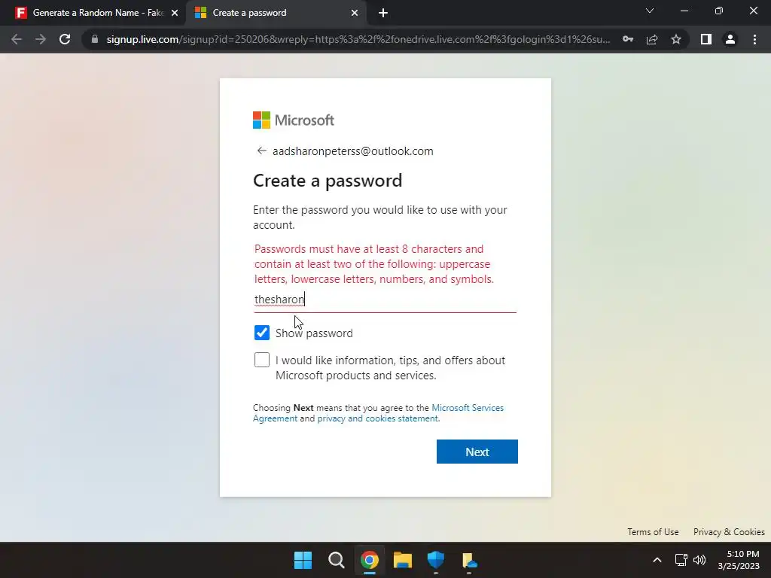Open privacy and cookies statement link
The height and width of the screenshot is (578, 771).
pos(377,418)
